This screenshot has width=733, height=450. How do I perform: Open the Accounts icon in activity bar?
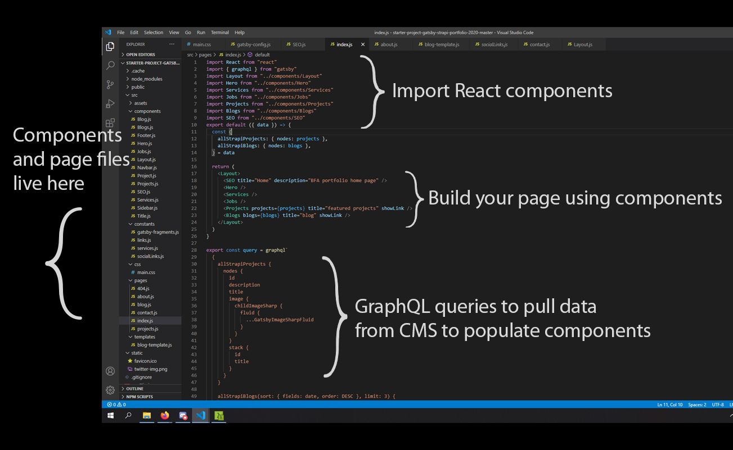click(110, 371)
